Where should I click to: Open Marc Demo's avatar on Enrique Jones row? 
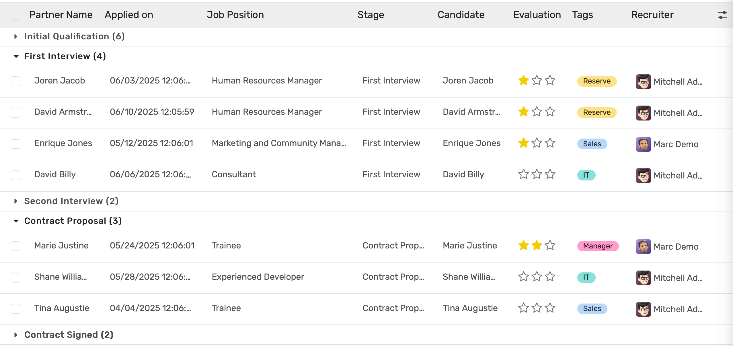click(x=643, y=144)
